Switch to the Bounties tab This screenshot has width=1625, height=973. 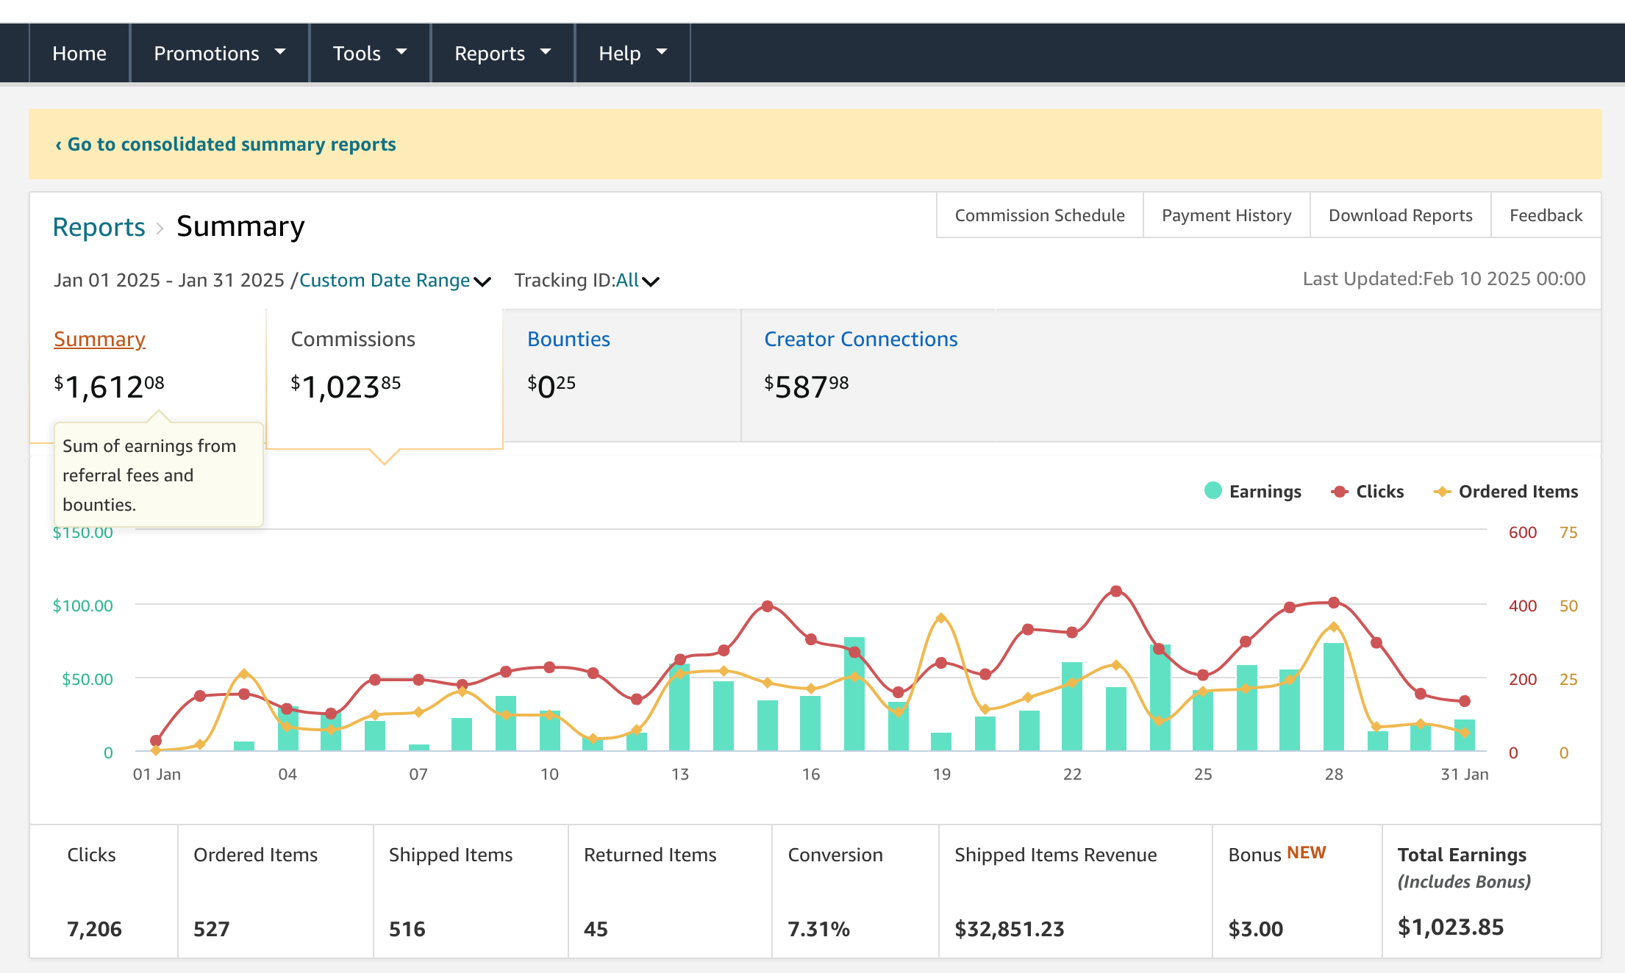[568, 339]
